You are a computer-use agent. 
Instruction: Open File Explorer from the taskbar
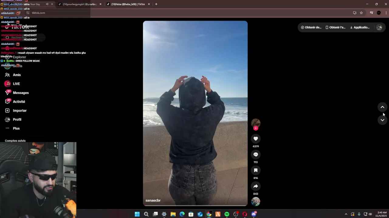(x=173, y=214)
